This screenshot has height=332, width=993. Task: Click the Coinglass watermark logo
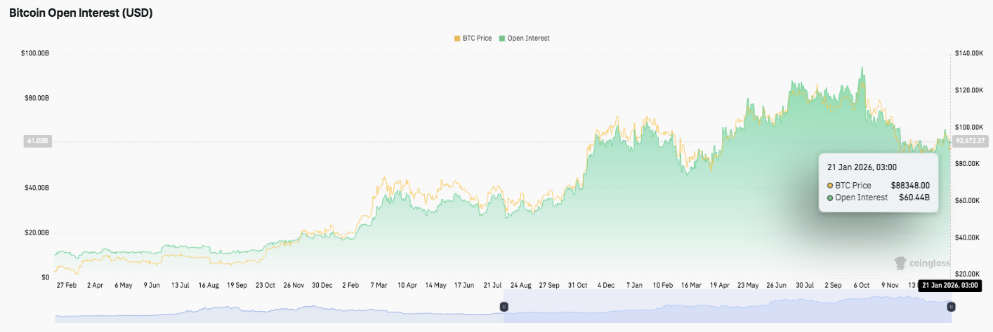tap(921, 263)
